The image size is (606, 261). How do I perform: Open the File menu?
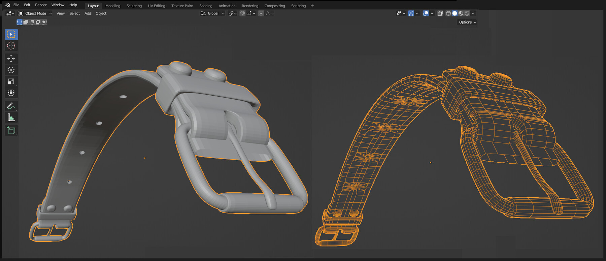pos(16,5)
